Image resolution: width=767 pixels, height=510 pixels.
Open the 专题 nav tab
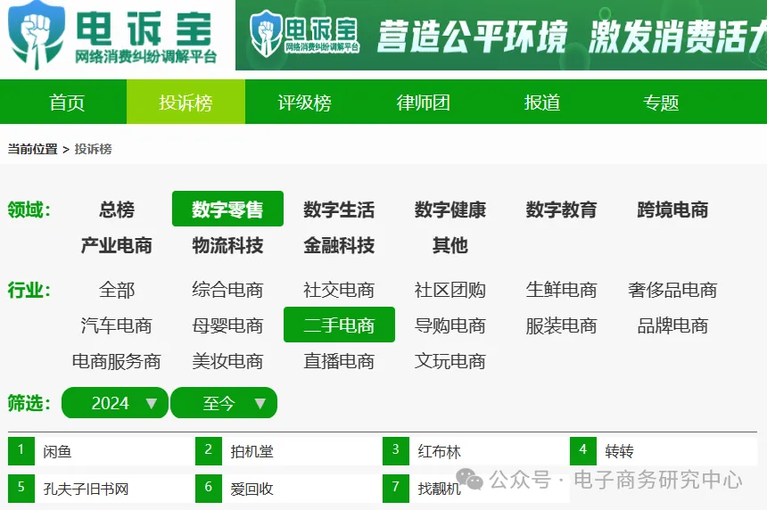661,103
